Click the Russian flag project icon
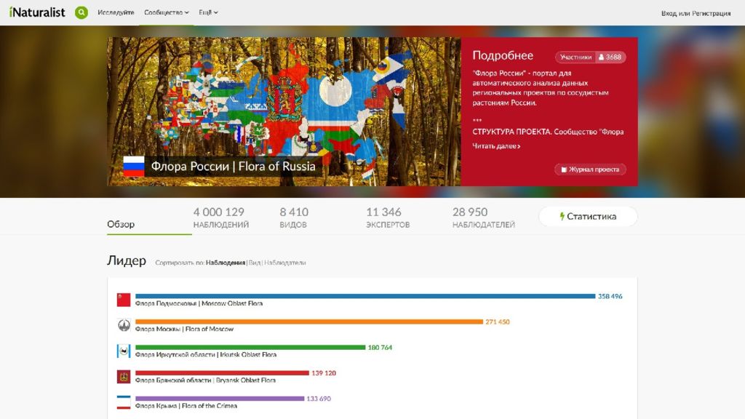Viewport: 745px width, 419px height. [134, 167]
